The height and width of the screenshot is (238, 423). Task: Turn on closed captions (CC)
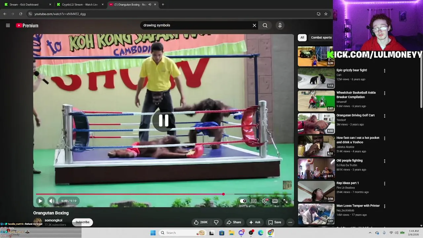pyautogui.click(x=254, y=201)
